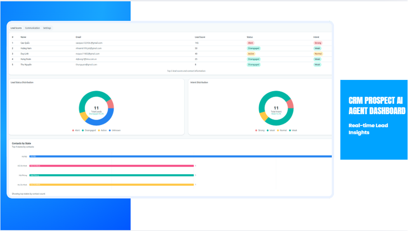Click the Lead Score column header

(200, 37)
